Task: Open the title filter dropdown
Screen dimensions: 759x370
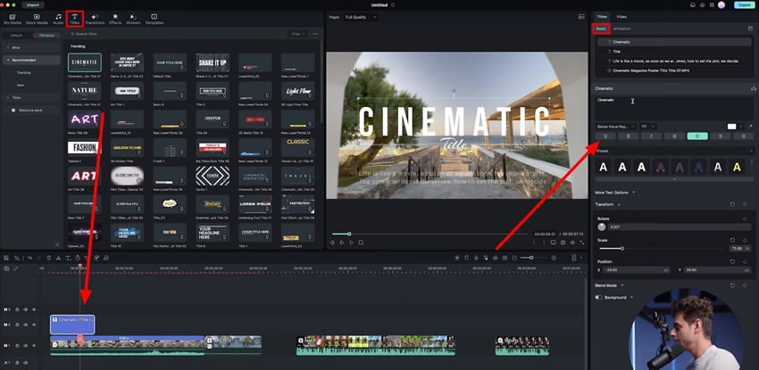Action: [x=296, y=34]
